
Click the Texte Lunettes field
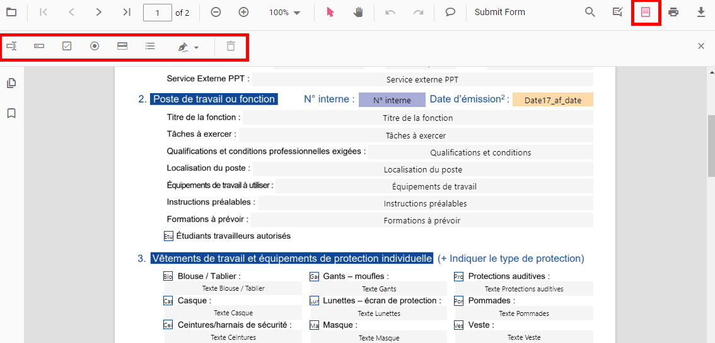click(x=379, y=313)
